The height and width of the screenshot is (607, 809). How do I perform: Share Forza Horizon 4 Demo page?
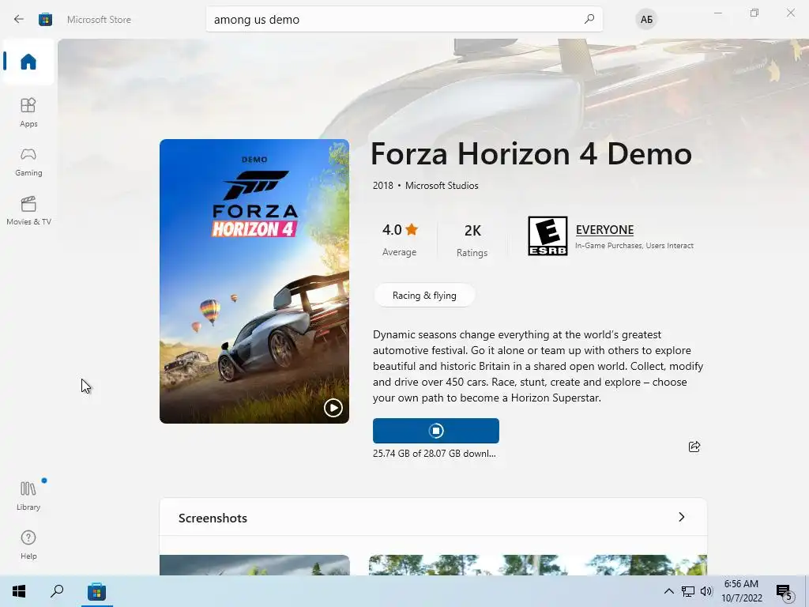click(694, 447)
